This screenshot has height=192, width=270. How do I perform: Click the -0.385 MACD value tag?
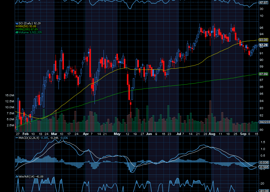[x=263, y=167]
